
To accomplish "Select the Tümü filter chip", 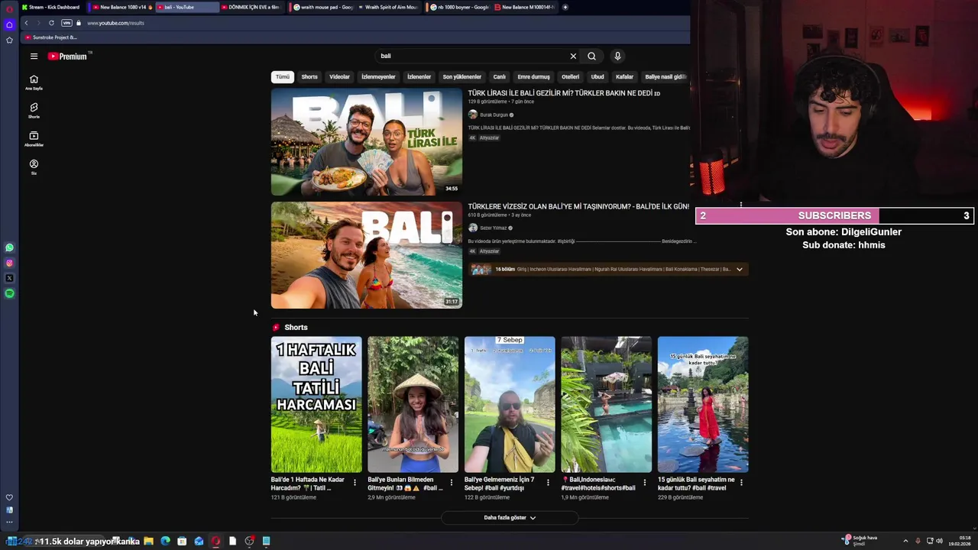I will point(283,76).
